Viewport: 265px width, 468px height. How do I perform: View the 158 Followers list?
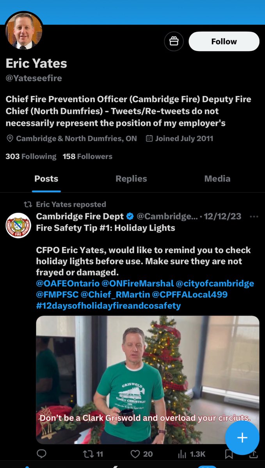tap(87, 156)
